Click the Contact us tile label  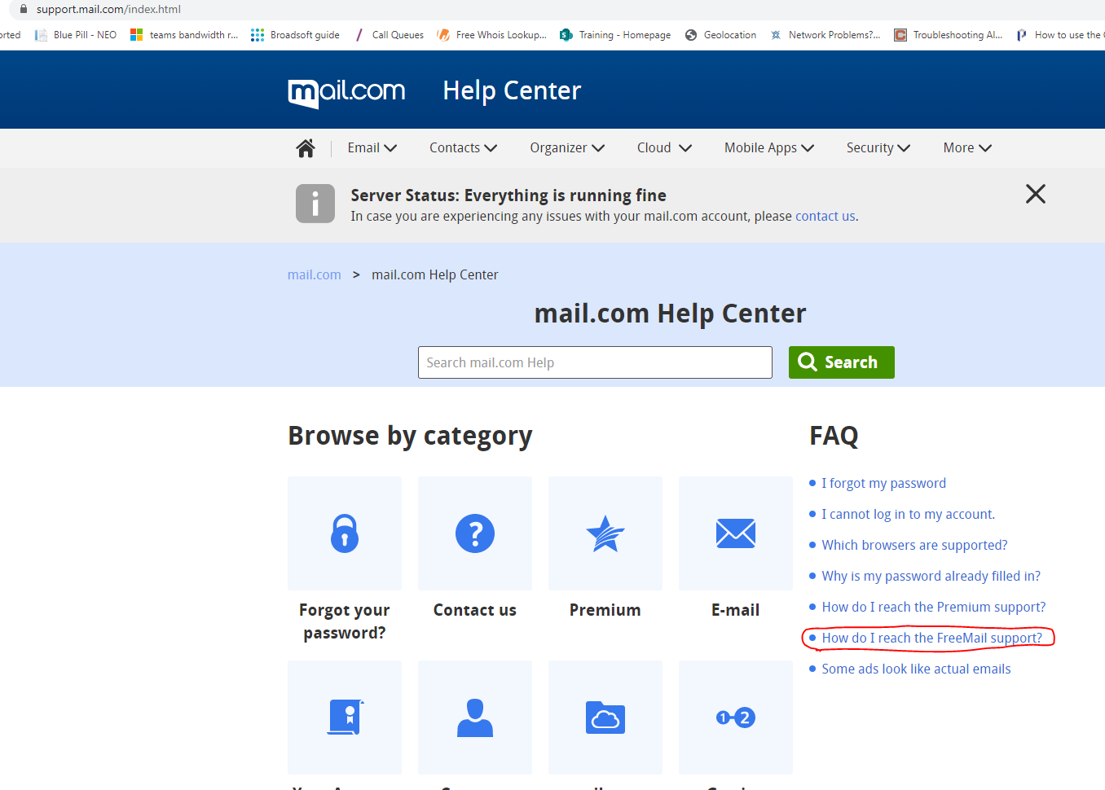(475, 610)
